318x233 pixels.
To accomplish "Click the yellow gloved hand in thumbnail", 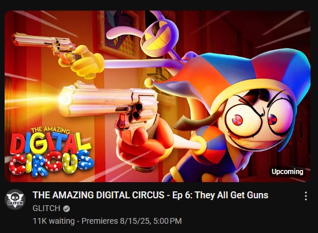I will (87, 62).
